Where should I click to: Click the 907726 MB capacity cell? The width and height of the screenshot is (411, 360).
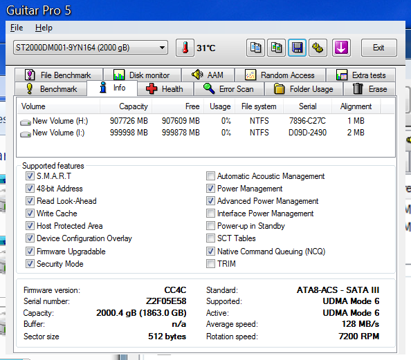[x=129, y=121]
